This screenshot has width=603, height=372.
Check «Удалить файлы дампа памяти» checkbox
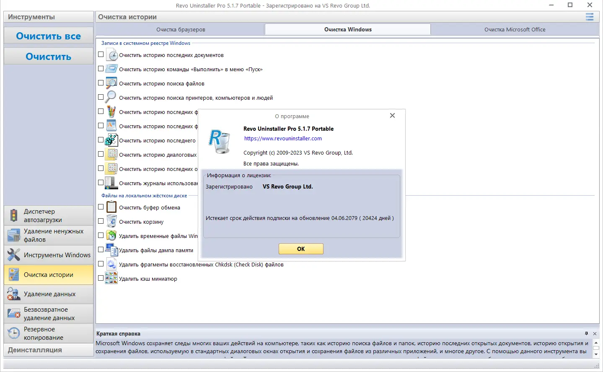[101, 250]
